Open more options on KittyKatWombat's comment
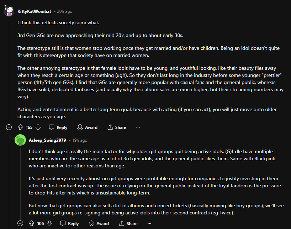Image resolution: width=291 pixels, height=229 pixels. pos(138,127)
